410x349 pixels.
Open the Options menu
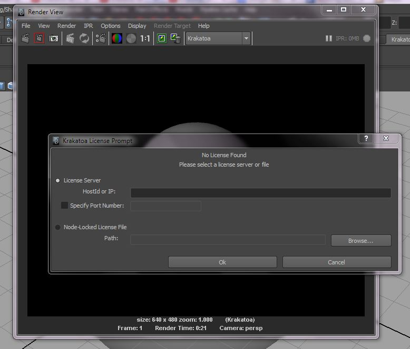(x=111, y=26)
